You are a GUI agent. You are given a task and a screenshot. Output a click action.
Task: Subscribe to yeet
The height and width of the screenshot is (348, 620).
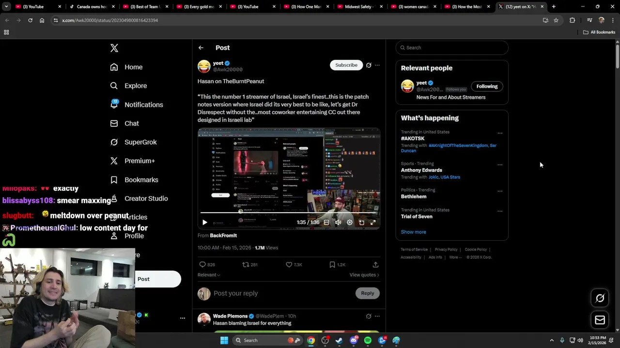(346, 65)
